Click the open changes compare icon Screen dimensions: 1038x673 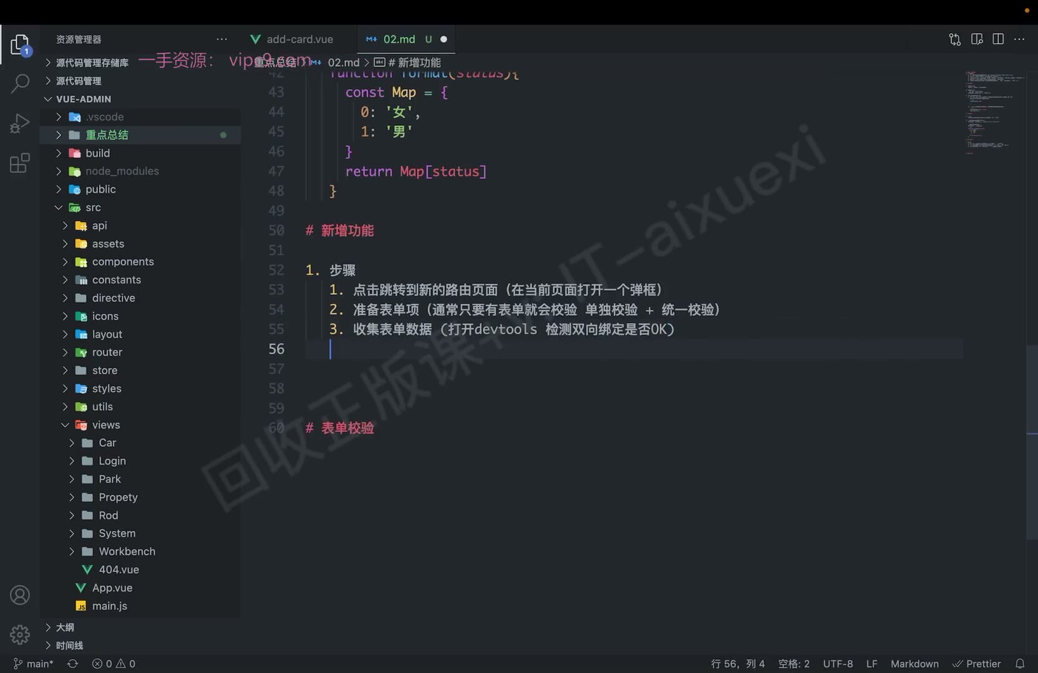[x=955, y=39]
